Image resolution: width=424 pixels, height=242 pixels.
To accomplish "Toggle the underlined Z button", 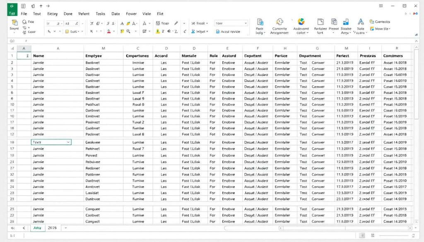I will coord(176,31).
